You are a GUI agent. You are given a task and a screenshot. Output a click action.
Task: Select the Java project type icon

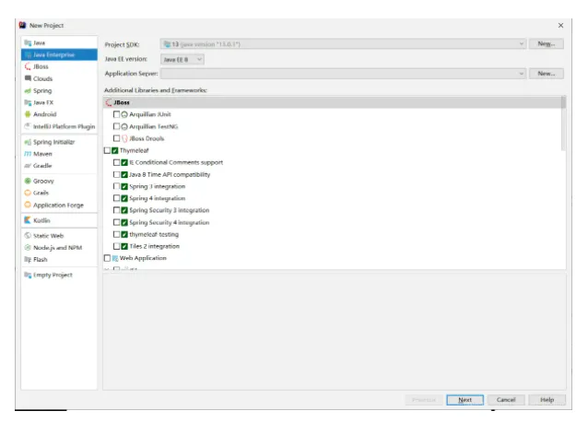click(x=28, y=42)
